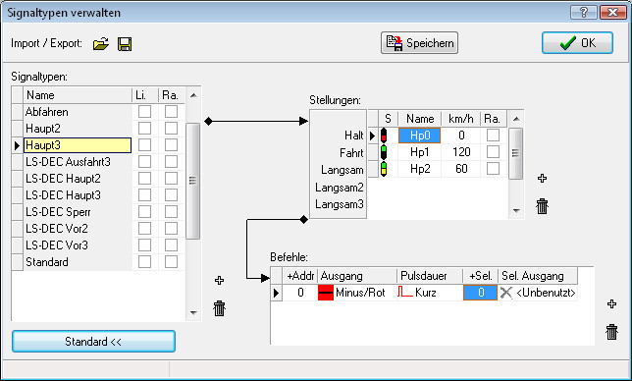Click the Speichern button

[419, 43]
